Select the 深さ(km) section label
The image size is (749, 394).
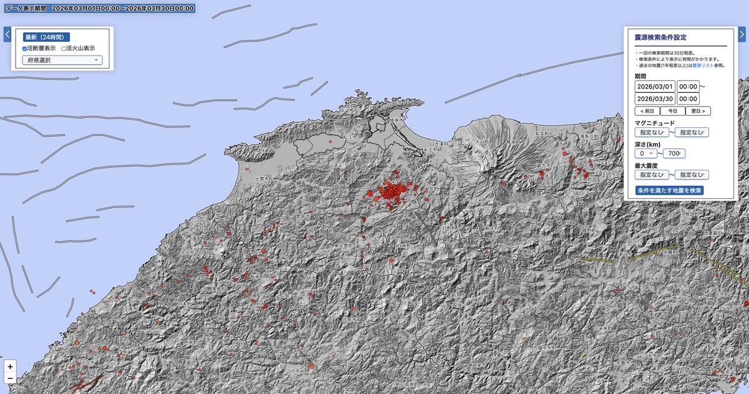click(647, 144)
